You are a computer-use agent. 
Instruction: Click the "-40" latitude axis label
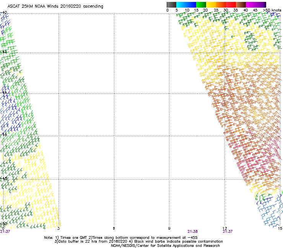(3, 13)
